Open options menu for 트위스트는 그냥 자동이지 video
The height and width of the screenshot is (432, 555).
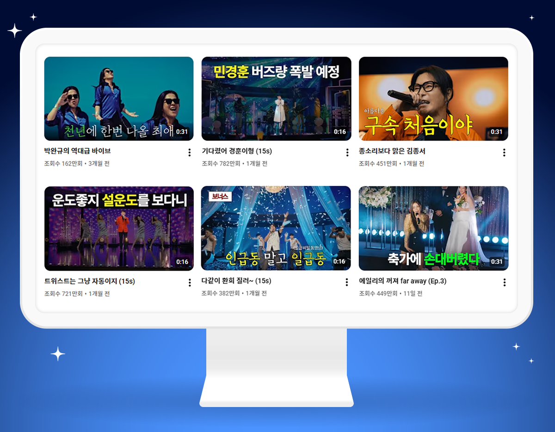[189, 282]
